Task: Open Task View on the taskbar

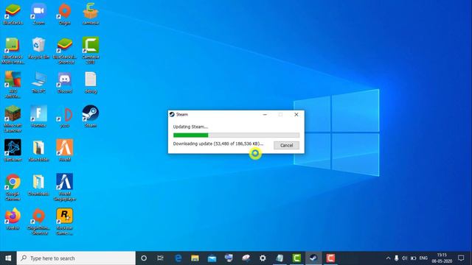Action: [x=161, y=258]
